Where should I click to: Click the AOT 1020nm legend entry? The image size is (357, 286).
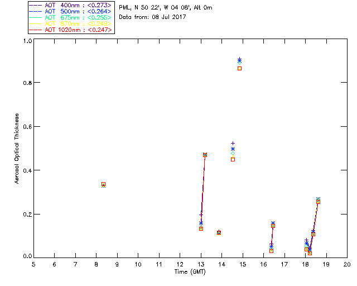pos(70,30)
